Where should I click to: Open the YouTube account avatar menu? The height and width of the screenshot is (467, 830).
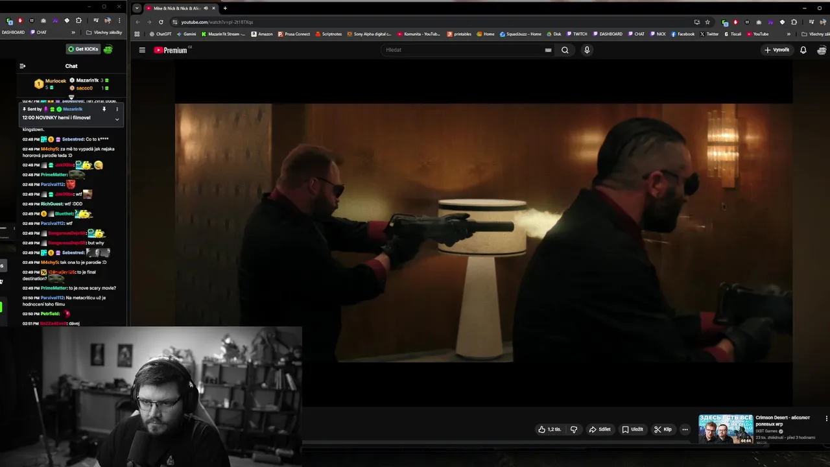(x=822, y=50)
